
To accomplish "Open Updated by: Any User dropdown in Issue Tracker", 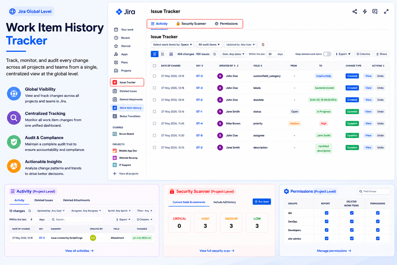I will tap(241, 45).
